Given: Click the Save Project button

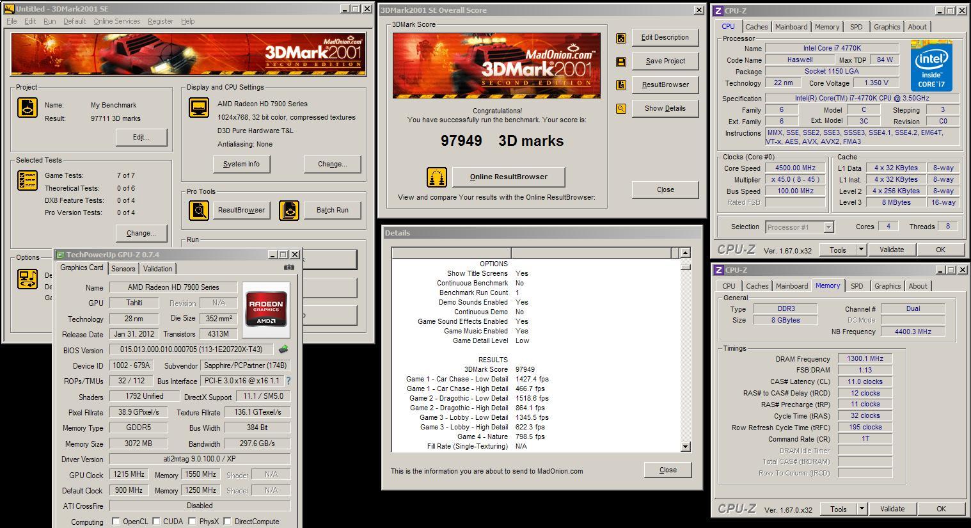Looking at the screenshot, I should click(x=665, y=61).
